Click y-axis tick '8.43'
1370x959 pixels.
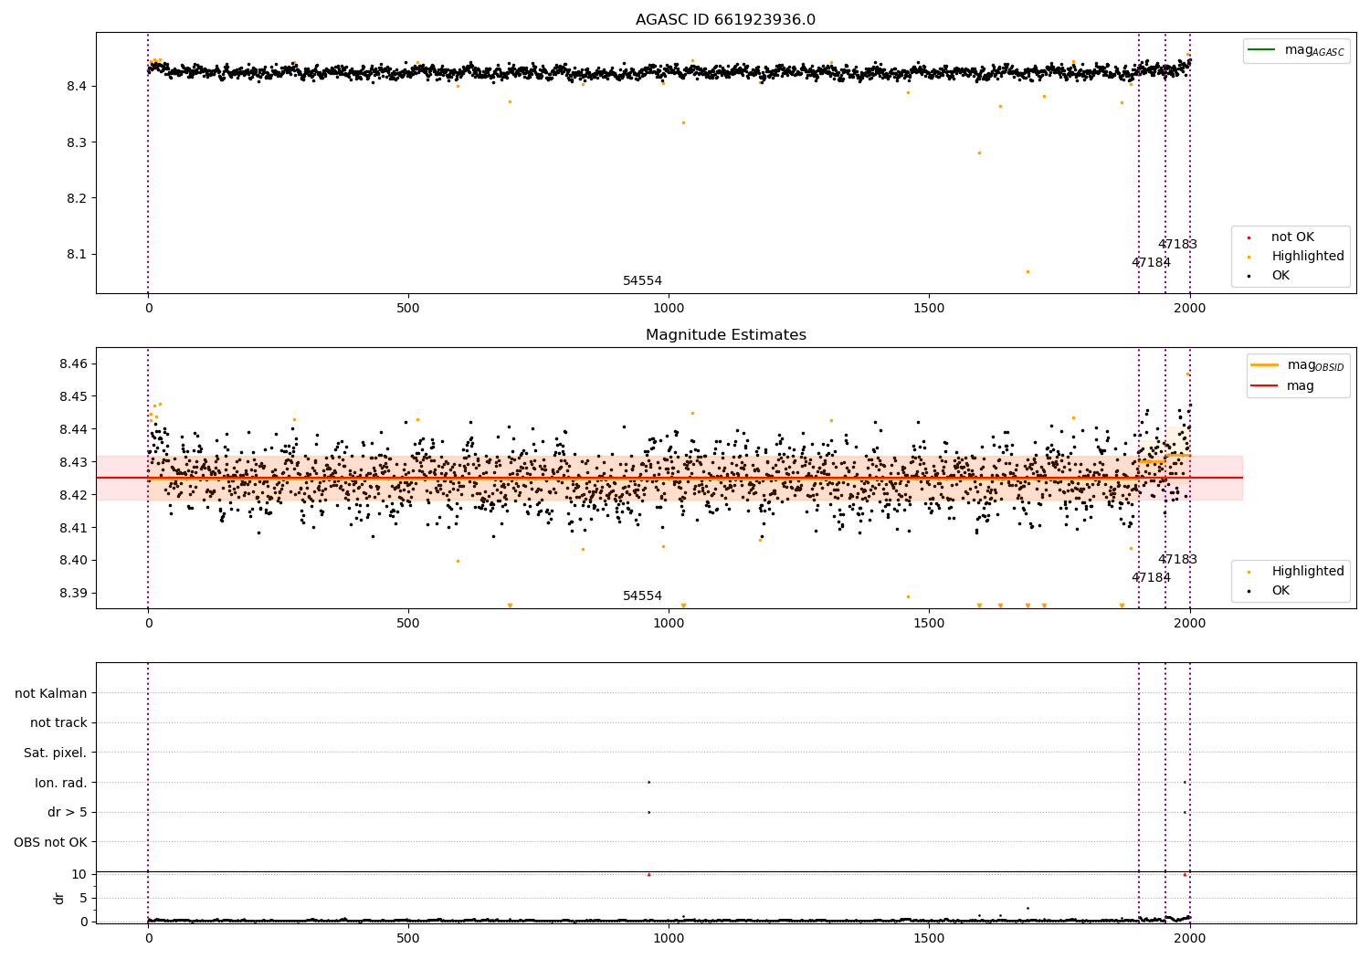point(73,462)
